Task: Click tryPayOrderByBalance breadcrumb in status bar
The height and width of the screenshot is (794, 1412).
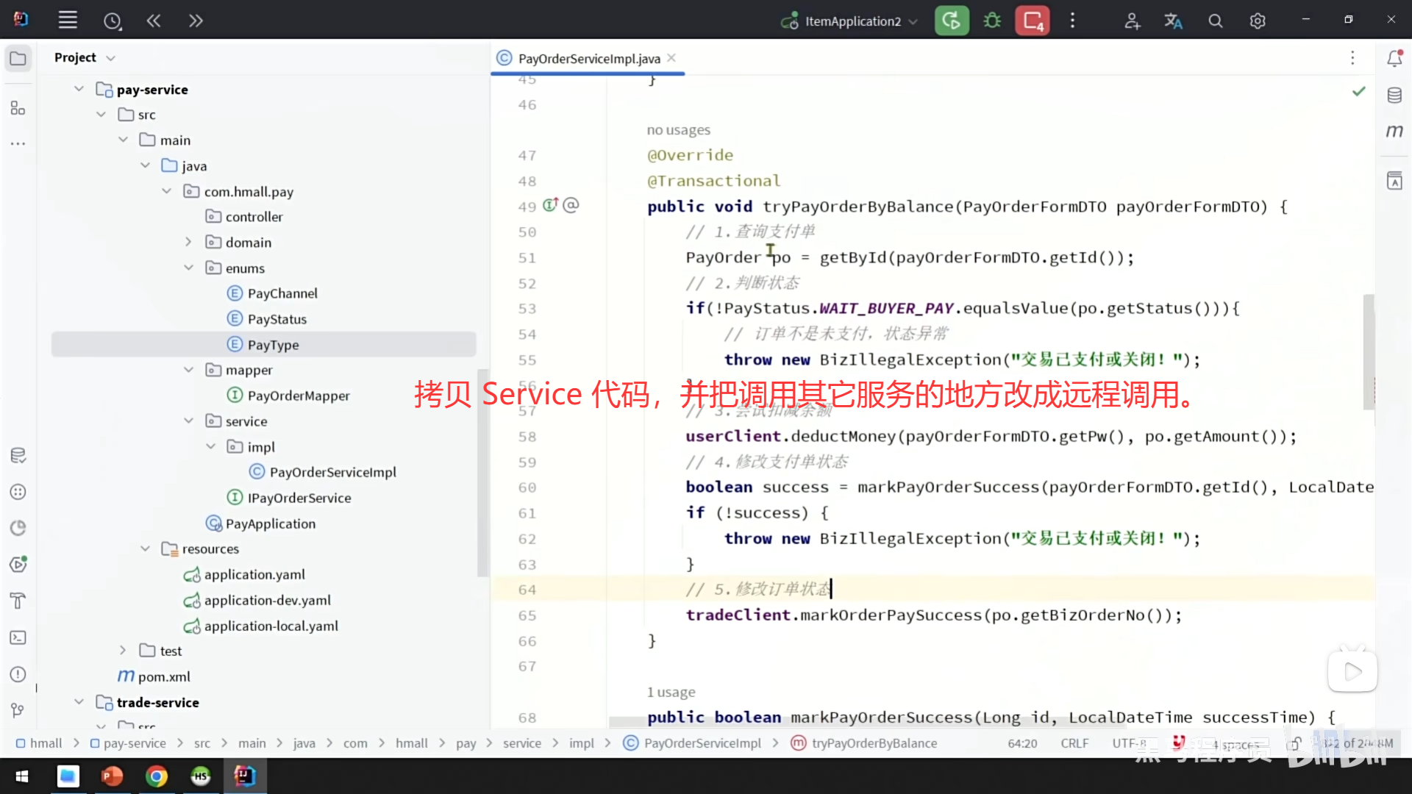Action: [x=874, y=743]
